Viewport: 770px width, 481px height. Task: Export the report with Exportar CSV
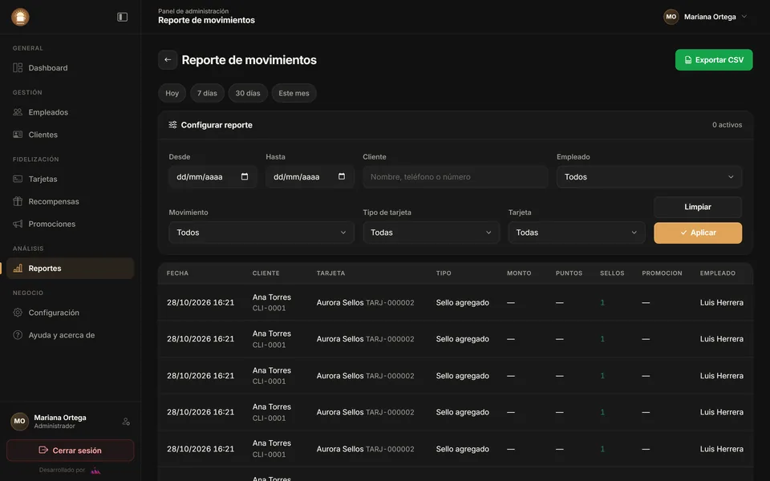pyautogui.click(x=714, y=60)
